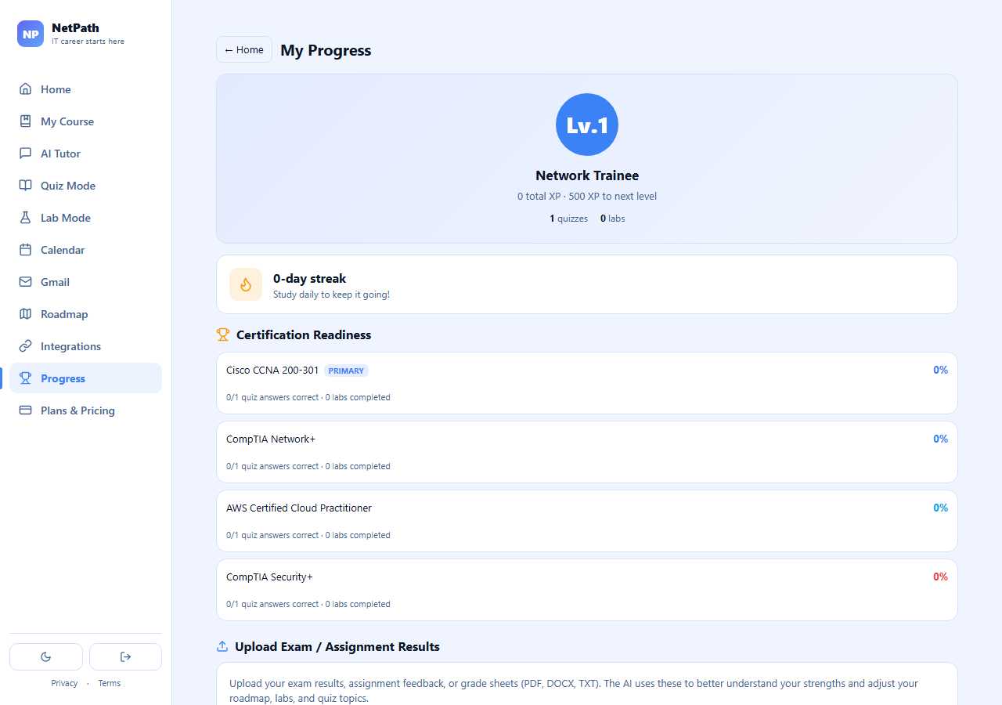Click the PRIMARY badge on CCNA
The width and height of the screenshot is (1002, 705).
346,371
